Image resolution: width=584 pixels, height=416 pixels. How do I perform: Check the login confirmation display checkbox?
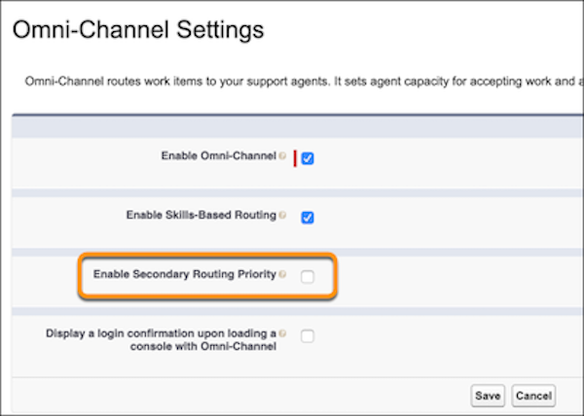308,336
